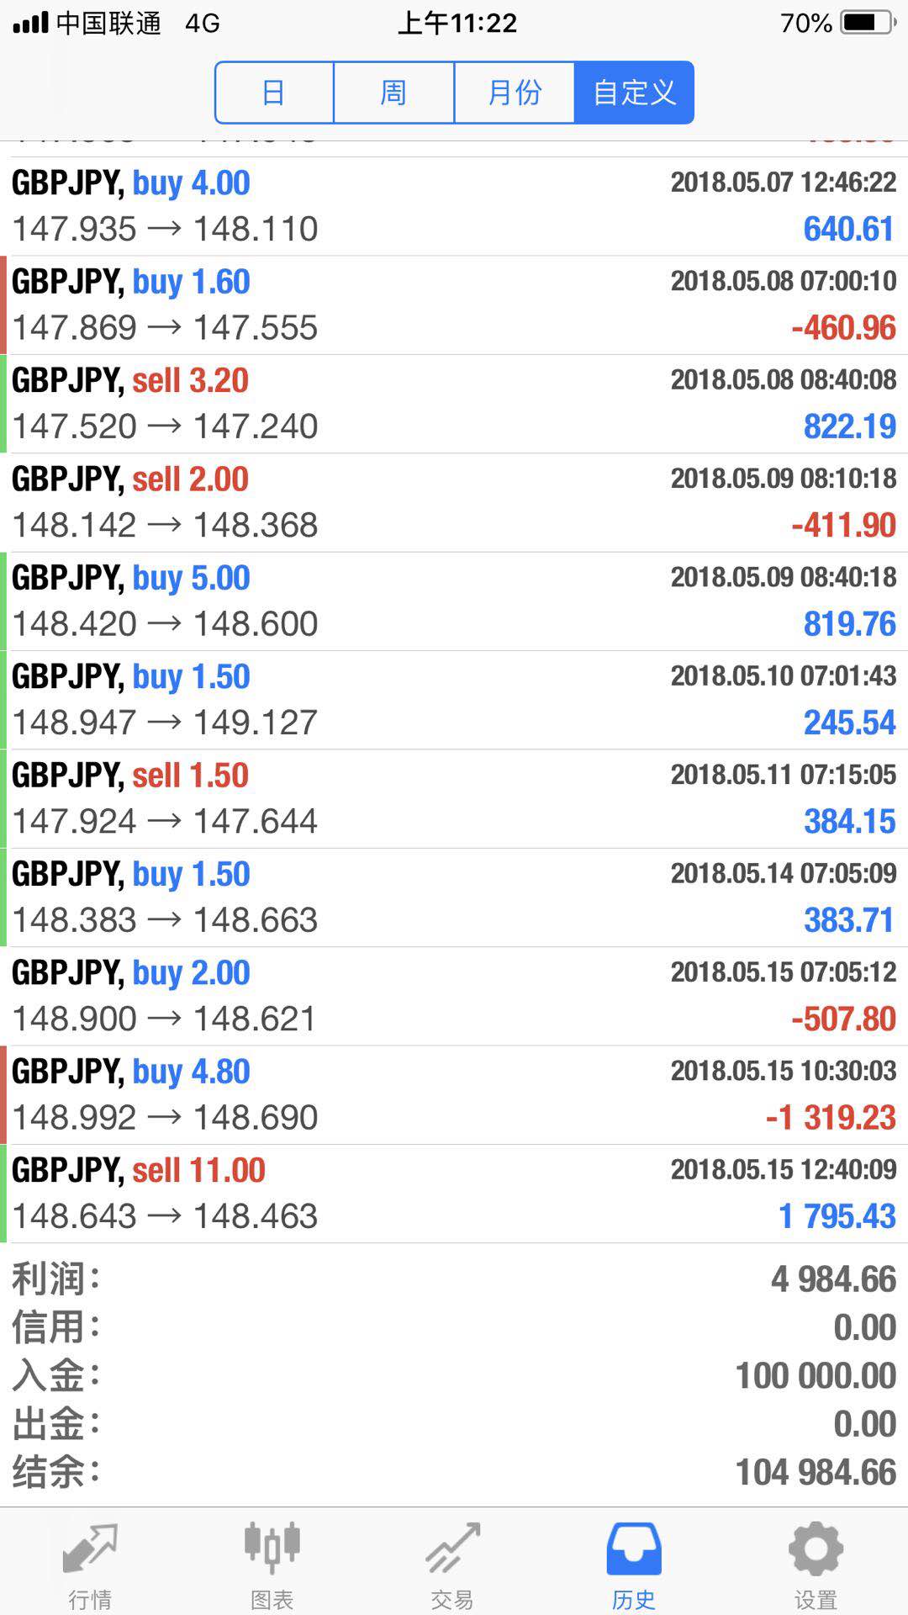Image resolution: width=908 pixels, height=1615 pixels.
Task: Select the GBPJPY sell 3.20 trade entry
Action: pyautogui.click(x=454, y=404)
